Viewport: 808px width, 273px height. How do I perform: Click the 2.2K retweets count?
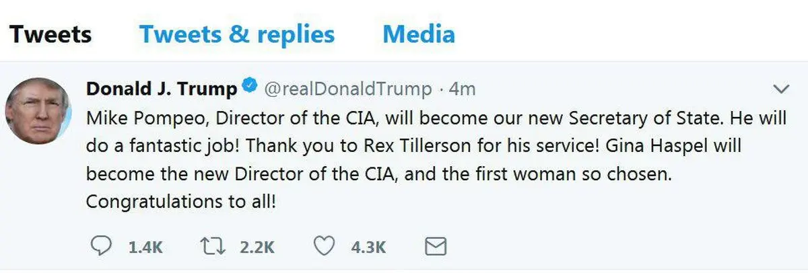point(257,247)
